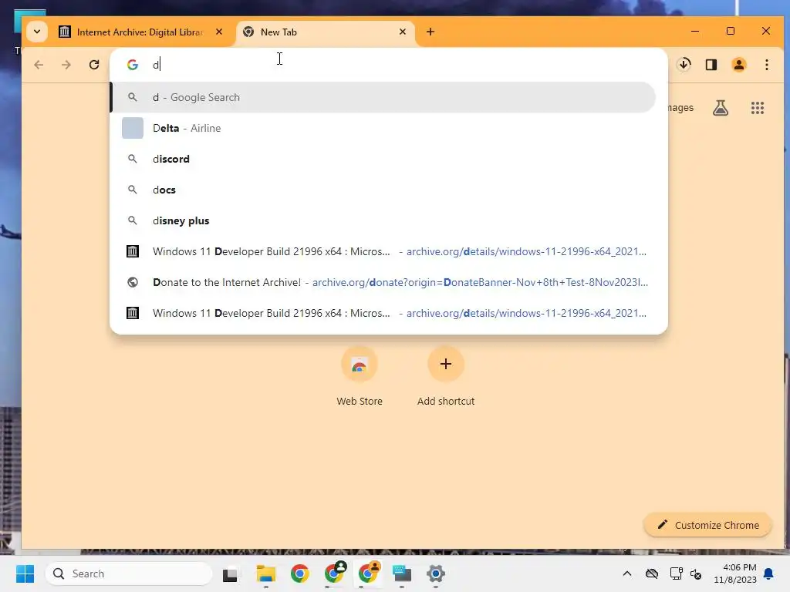This screenshot has height=592, width=790.
Task: Click the Customize Chrome button
Action: tap(708, 525)
